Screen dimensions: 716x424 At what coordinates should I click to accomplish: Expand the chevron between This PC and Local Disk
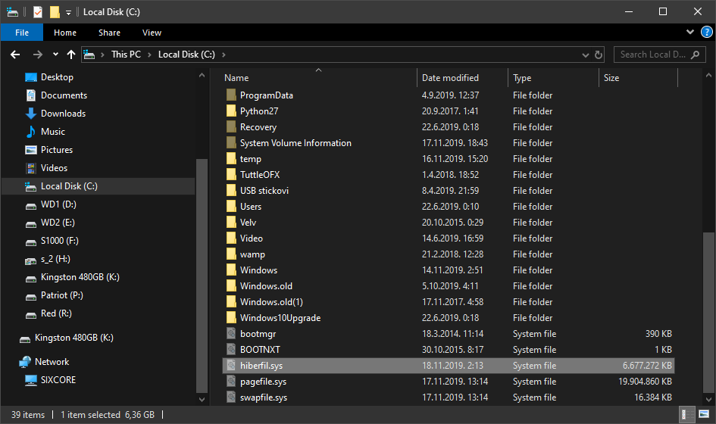point(150,55)
